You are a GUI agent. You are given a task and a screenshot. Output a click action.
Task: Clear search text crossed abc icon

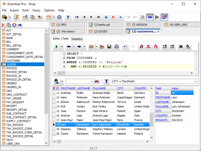97,81
